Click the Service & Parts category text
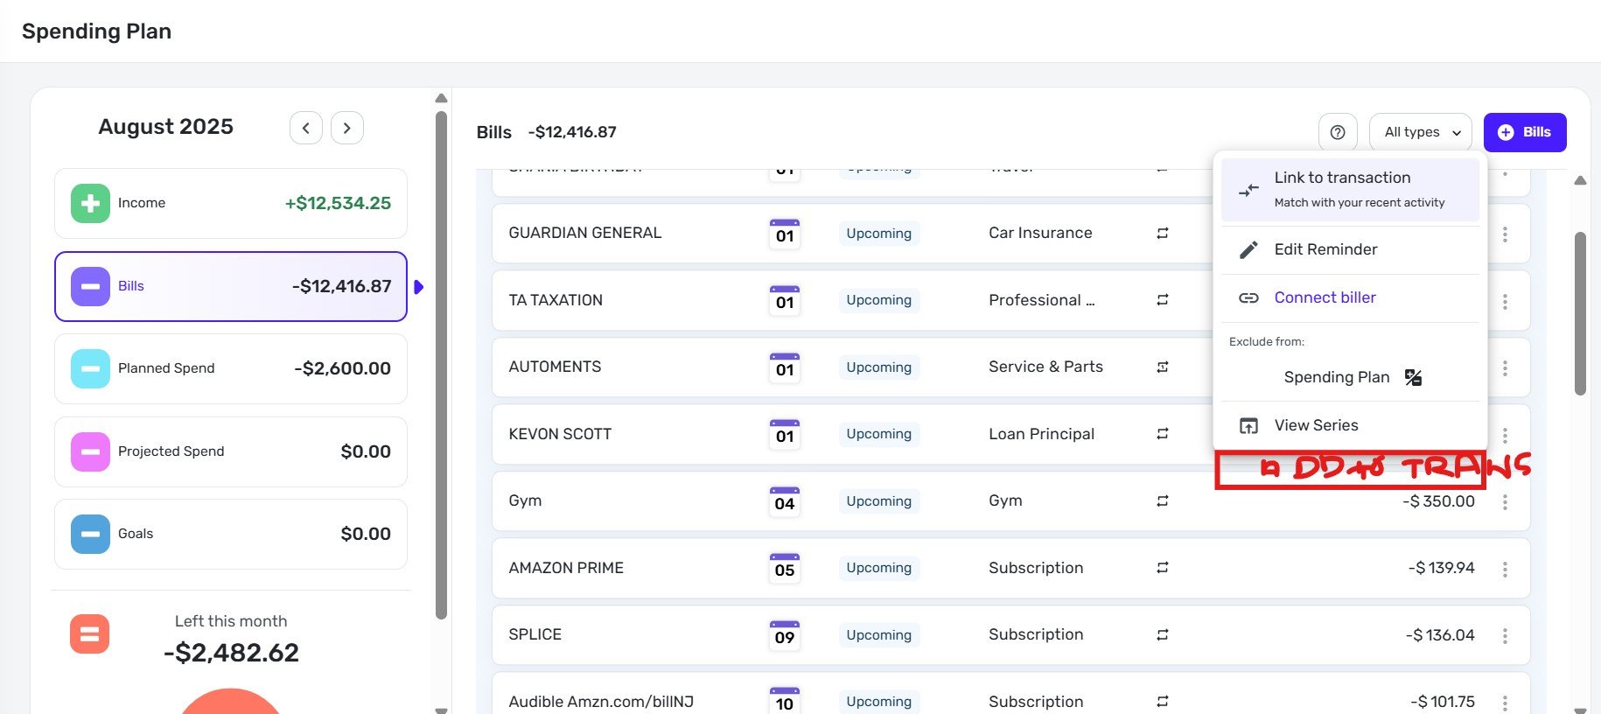The width and height of the screenshot is (1601, 714). [1045, 367]
